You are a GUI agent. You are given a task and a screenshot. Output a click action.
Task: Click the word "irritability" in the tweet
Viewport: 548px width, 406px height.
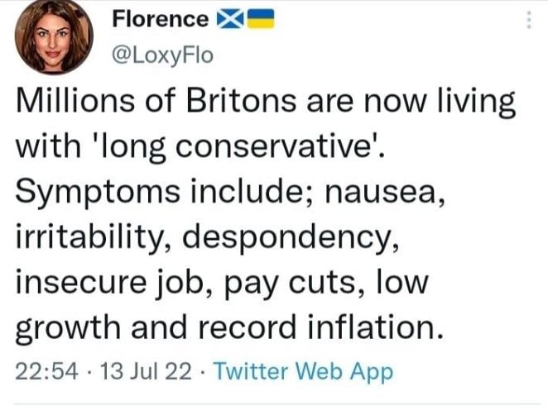coord(92,236)
